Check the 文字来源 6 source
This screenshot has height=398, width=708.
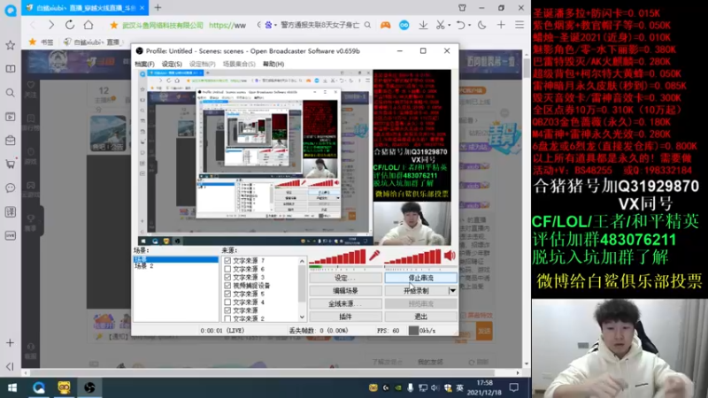coord(227,269)
